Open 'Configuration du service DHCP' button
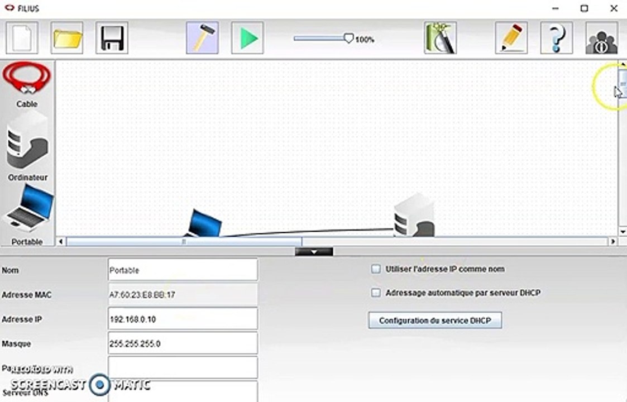The height and width of the screenshot is (402, 627). 435,320
